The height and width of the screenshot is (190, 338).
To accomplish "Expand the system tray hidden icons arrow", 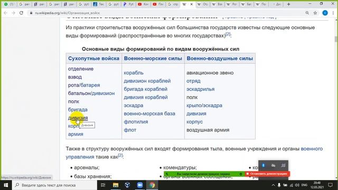I will (273, 185).
